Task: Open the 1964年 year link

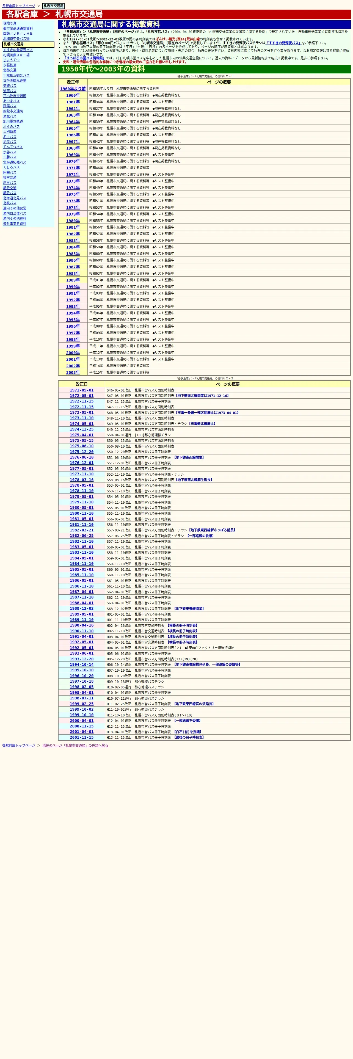Action: [73, 122]
